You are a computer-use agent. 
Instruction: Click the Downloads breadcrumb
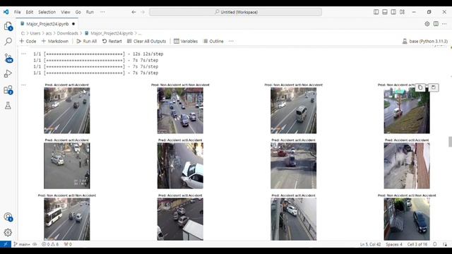68,33
